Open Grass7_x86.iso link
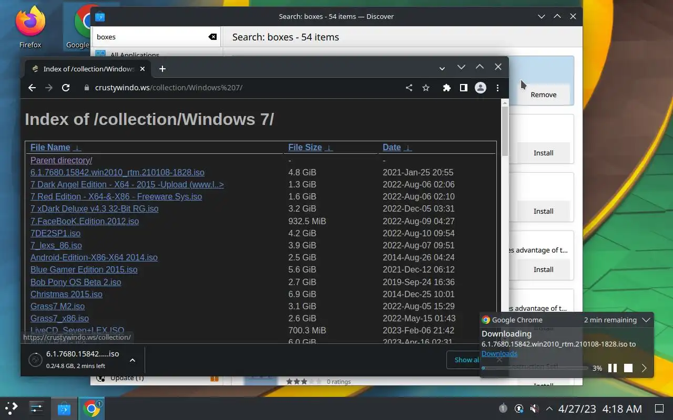 (59, 318)
